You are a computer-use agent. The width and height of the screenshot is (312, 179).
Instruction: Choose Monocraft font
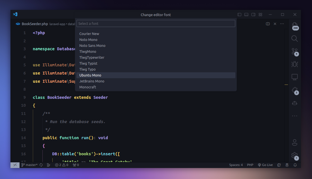click(x=156, y=87)
